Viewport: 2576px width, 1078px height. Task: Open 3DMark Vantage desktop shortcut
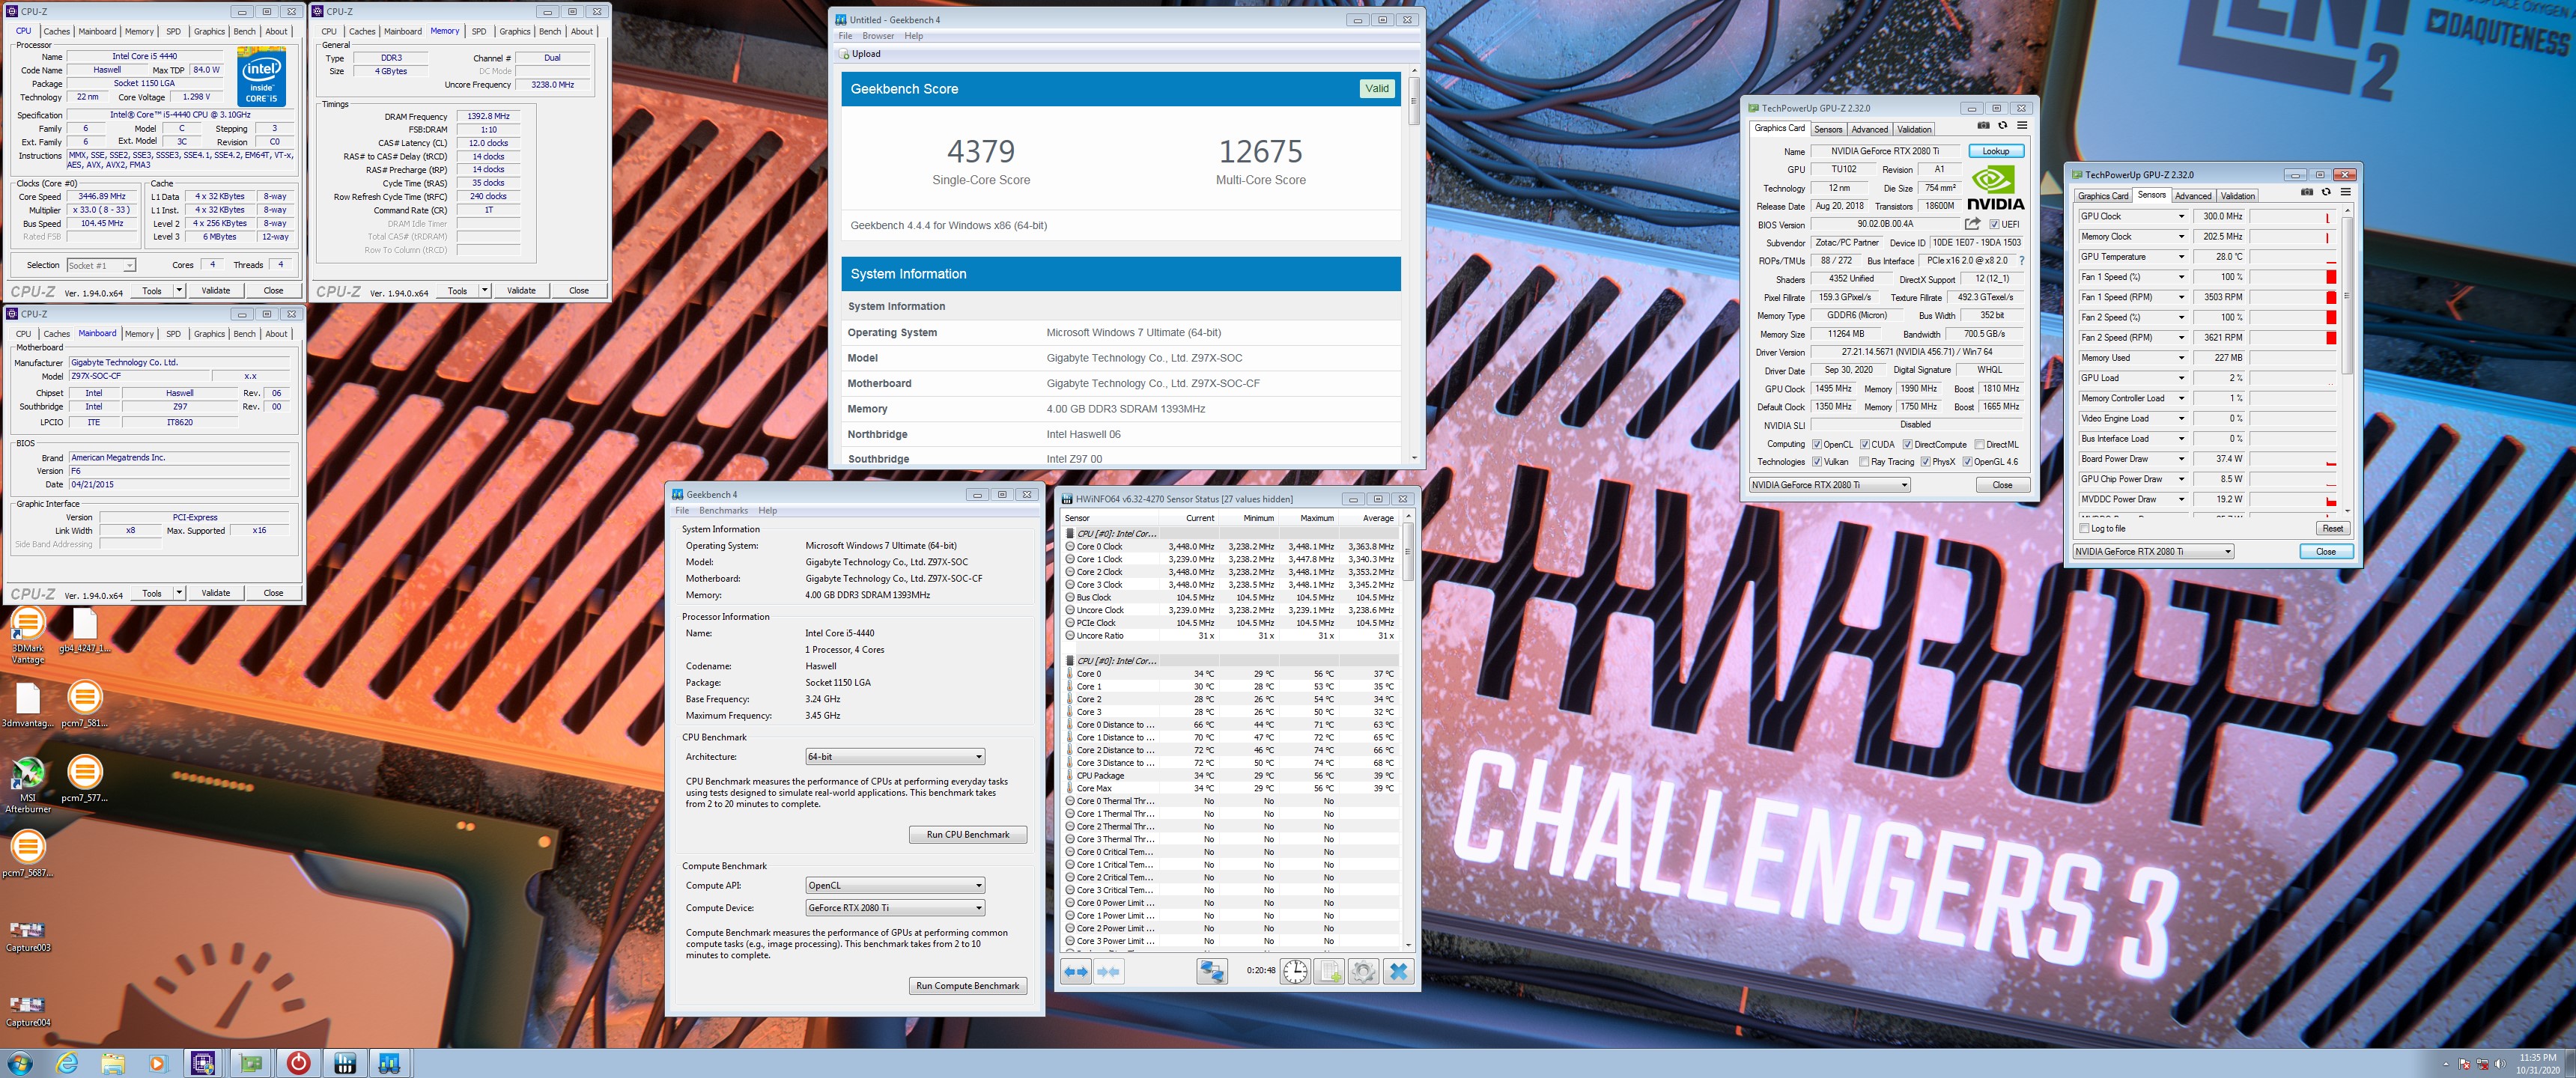click(28, 635)
